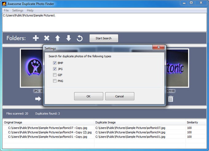The width and height of the screenshot is (209, 151).
Task: Select the softonic07 - Copy.jpg original row
Action: 48,128
